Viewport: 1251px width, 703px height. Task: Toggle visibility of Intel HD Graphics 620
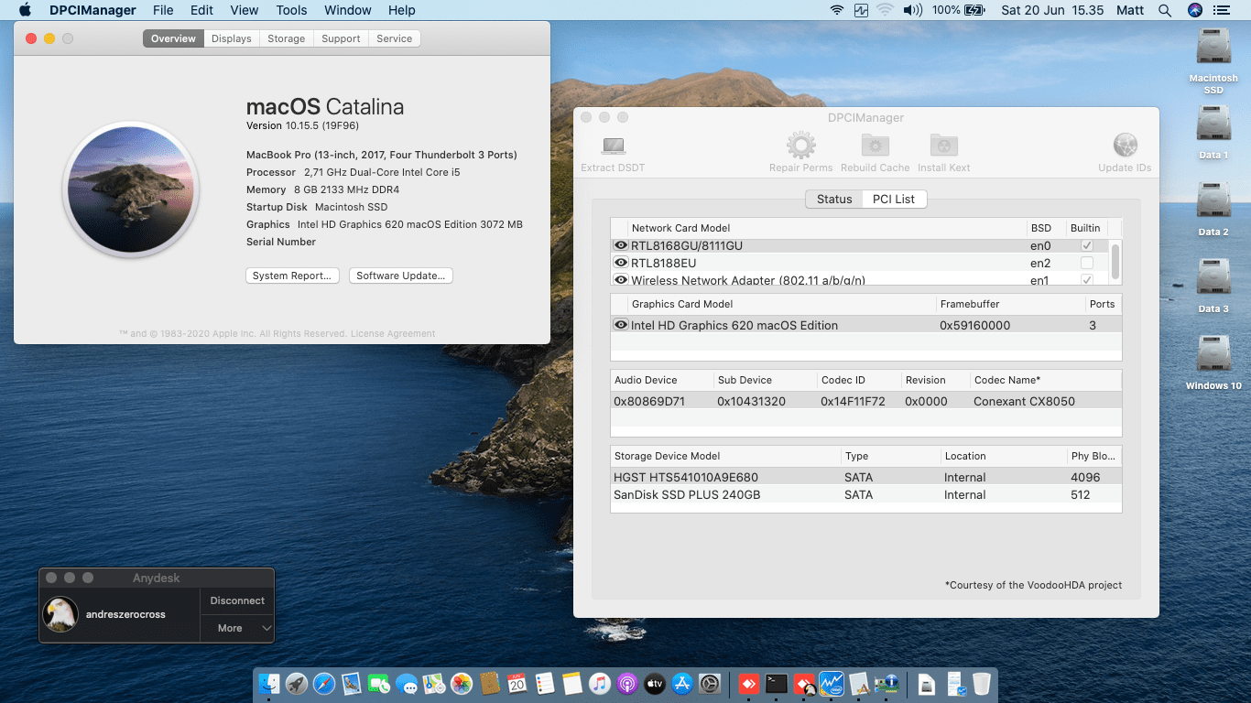pyautogui.click(x=620, y=325)
